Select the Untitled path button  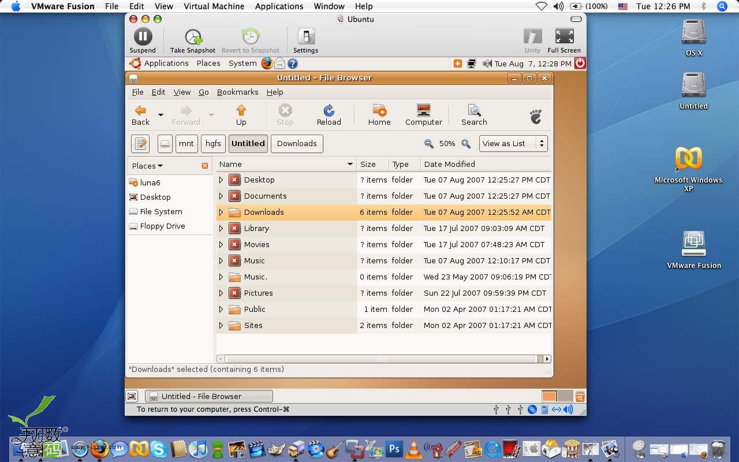coord(248,144)
